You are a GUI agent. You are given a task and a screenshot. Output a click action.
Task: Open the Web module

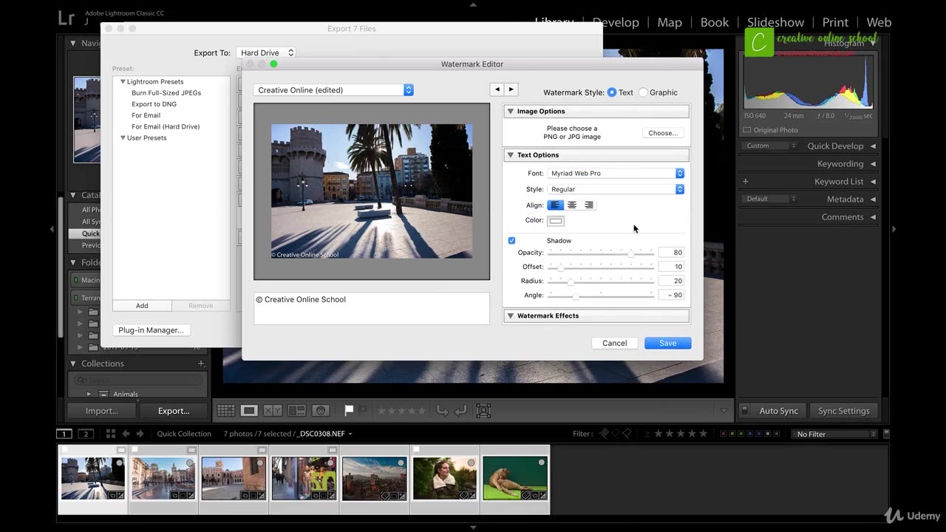[x=879, y=22]
